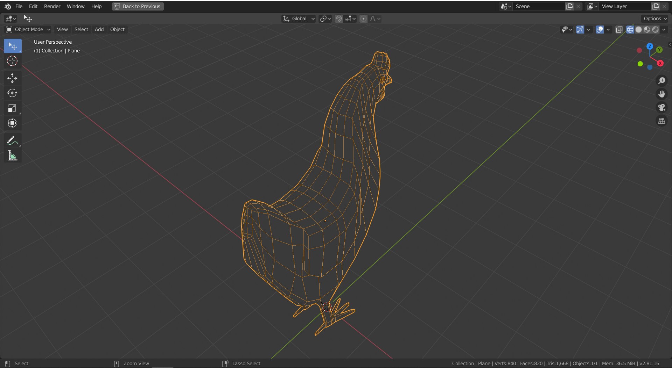The image size is (672, 368).
Task: Pick the Rotate tool
Action: (13, 93)
